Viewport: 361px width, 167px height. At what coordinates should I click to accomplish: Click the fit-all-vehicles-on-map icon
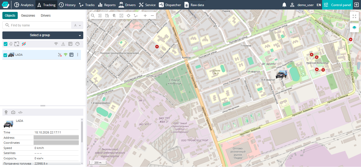coord(17,44)
